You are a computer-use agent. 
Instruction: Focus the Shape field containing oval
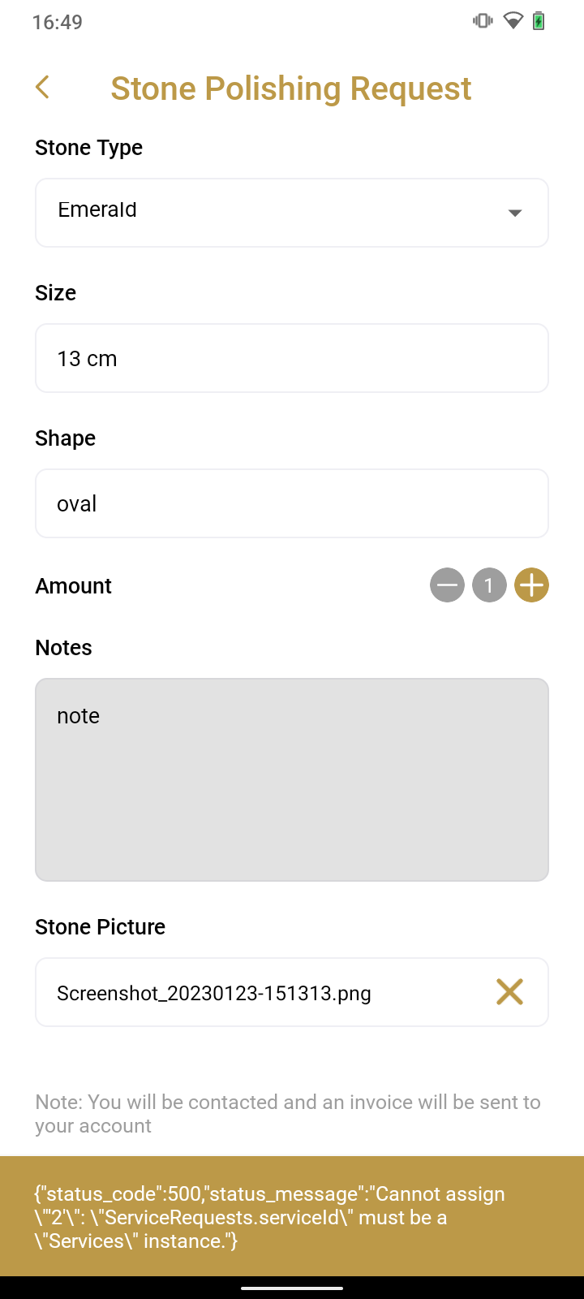click(291, 503)
